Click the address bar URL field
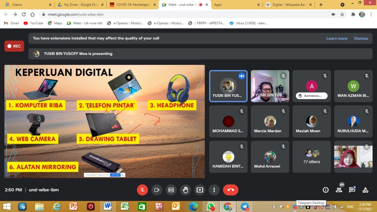Viewport: 377px width, 212px height. (177, 14)
